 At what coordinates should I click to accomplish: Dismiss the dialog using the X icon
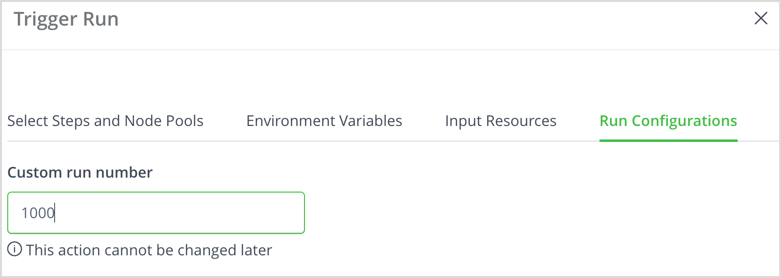(x=761, y=19)
